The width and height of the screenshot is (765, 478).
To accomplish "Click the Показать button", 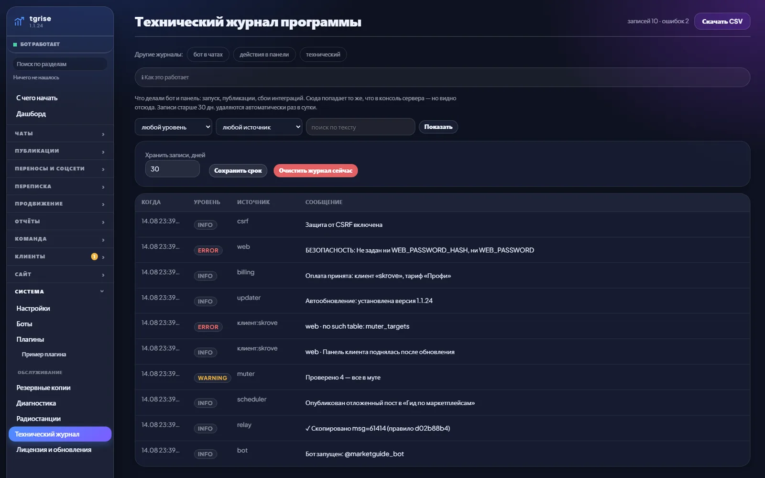I will (x=438, y=127).
